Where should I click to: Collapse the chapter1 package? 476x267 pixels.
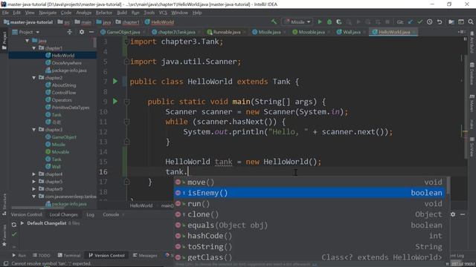tap(34, 48)
